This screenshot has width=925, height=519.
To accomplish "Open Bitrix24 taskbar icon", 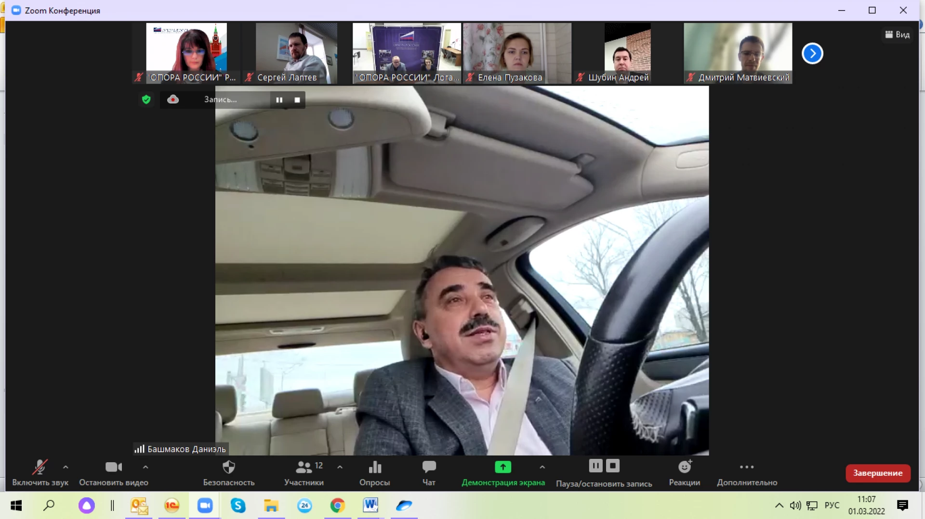I will point(304,506).
